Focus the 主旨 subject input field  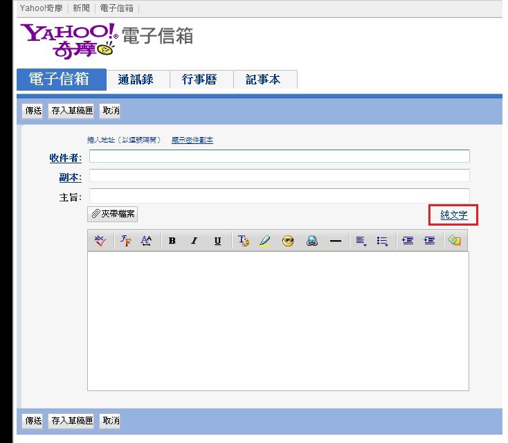click(280, 195)
